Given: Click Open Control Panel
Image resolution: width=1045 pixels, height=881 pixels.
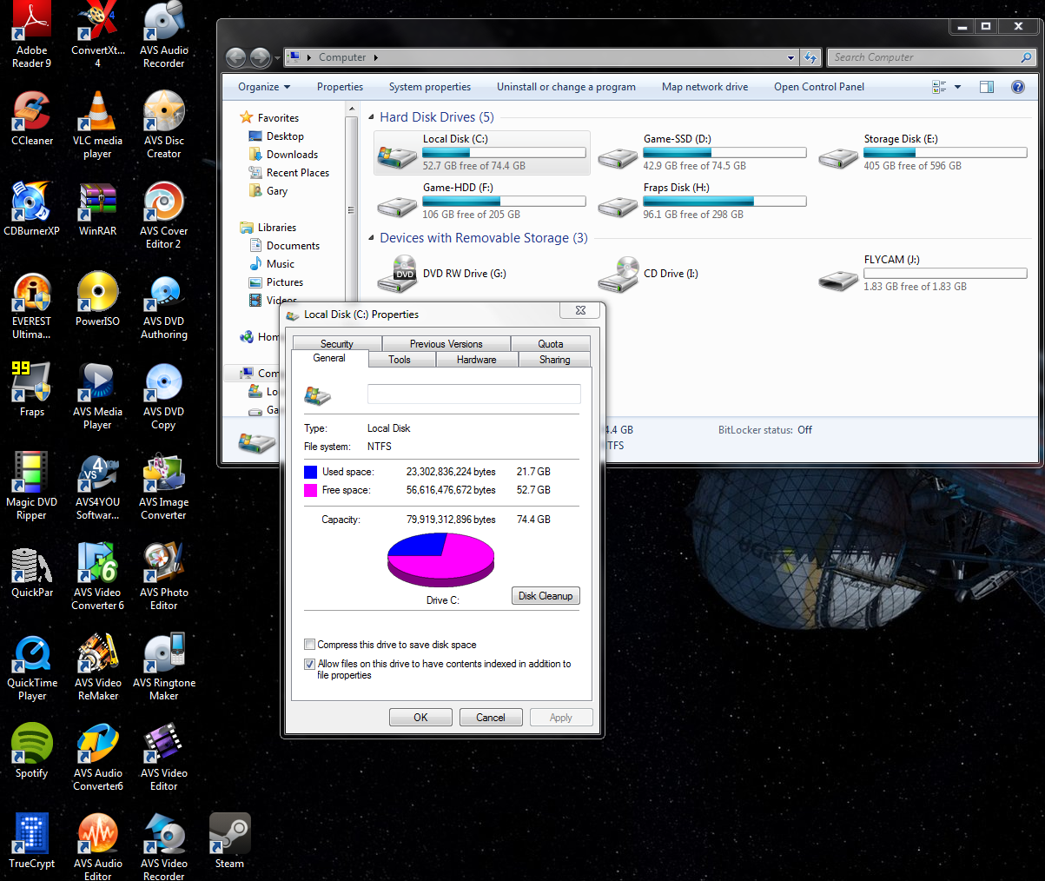Looking at the screenshot, I should point(818,87).
